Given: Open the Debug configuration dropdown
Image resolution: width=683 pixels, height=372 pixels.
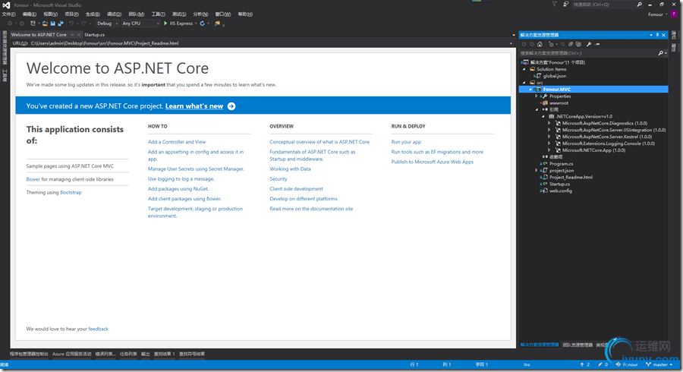Looking at the screenshot, I should (107, 24).
